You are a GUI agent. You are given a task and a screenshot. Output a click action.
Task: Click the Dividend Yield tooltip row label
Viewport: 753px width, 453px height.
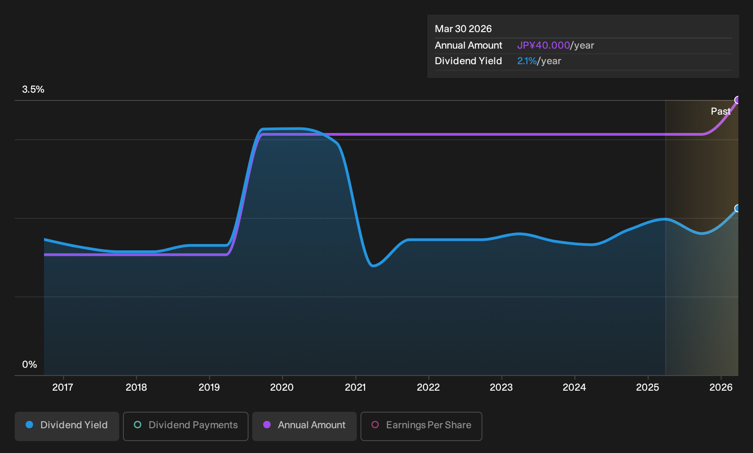(x=468, y=61)
